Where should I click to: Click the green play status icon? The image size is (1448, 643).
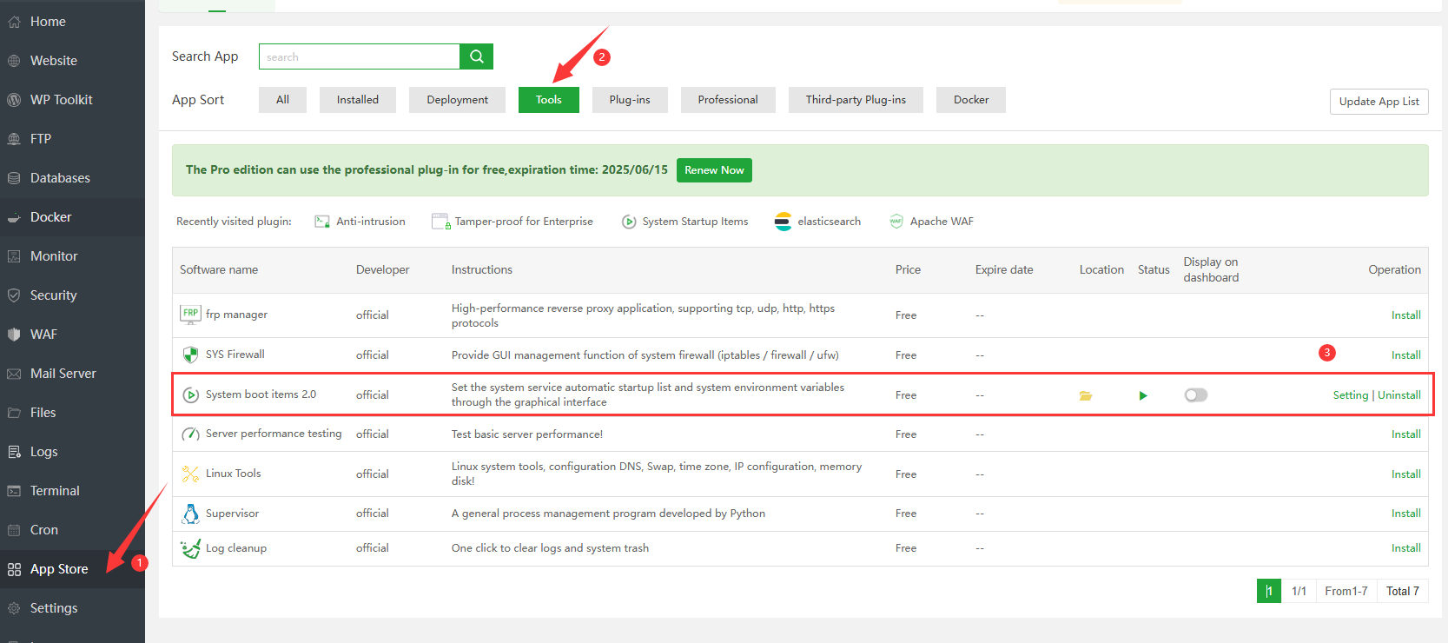click(x=1143, y=395)
